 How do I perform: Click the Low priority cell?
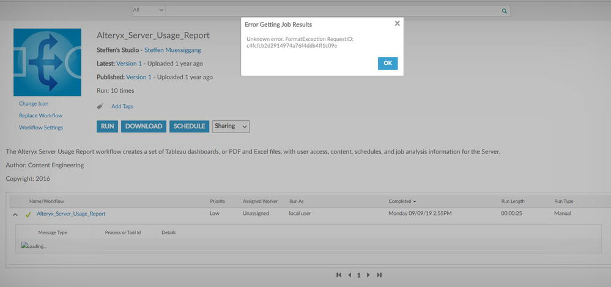click(x=215, y=214)
